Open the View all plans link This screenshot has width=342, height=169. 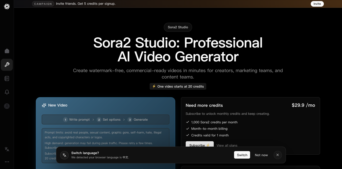[227, 145]
